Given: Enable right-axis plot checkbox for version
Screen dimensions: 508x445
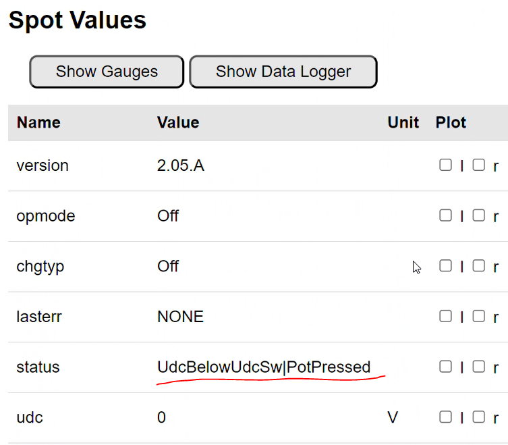Looking at the screenshot, I should 478,165.
